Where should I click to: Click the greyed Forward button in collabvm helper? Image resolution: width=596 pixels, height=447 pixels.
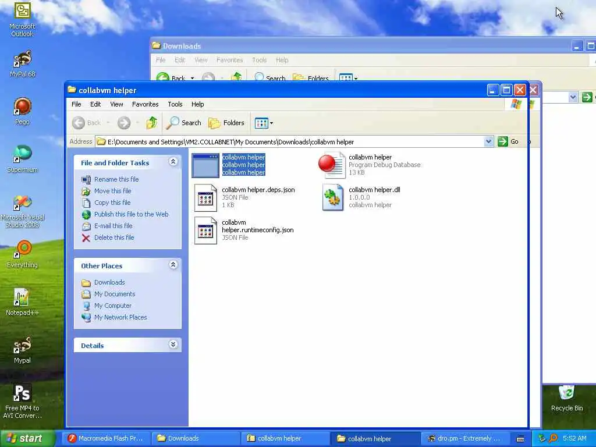pyautogui.click(x=124, y=123)
